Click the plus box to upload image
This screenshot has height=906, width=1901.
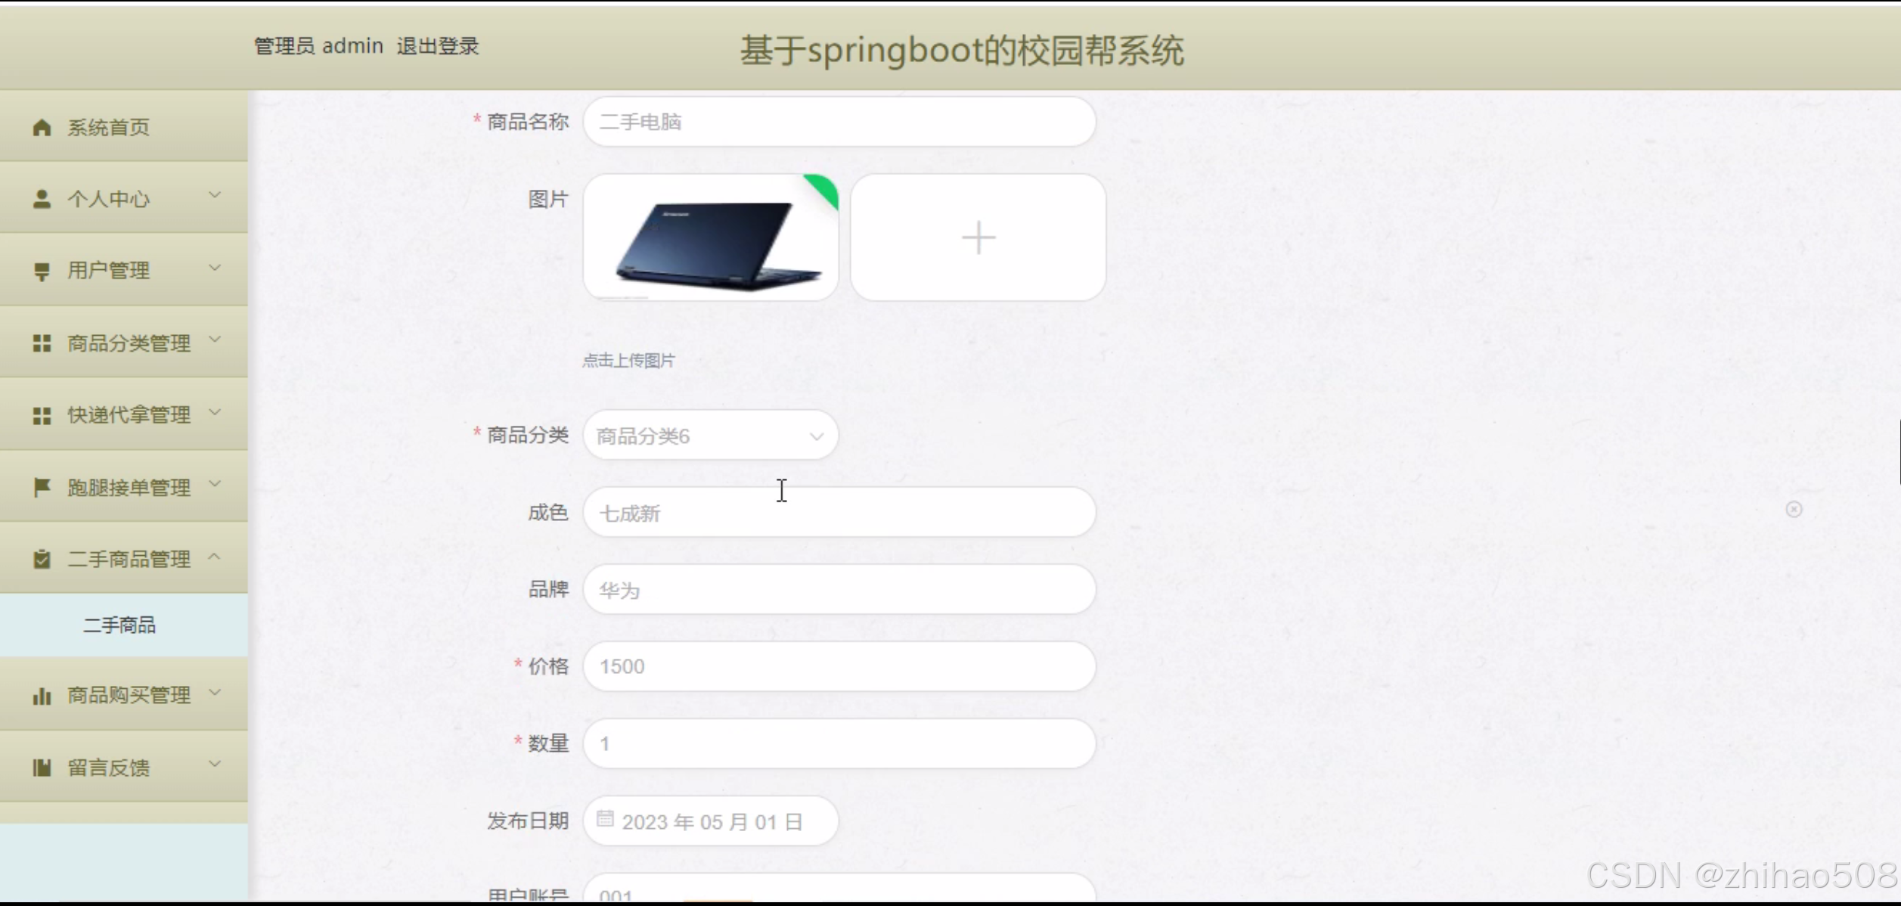(978, 237)
